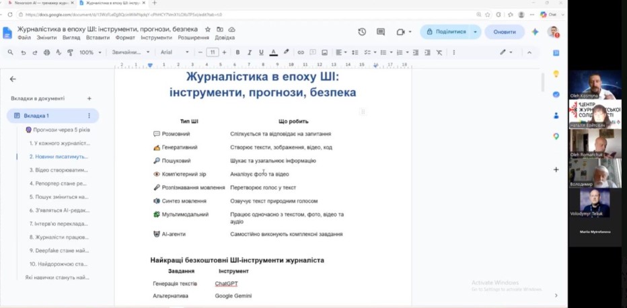Toggle italic formatting
Screen dimensions: 627x308
[250, 52]
